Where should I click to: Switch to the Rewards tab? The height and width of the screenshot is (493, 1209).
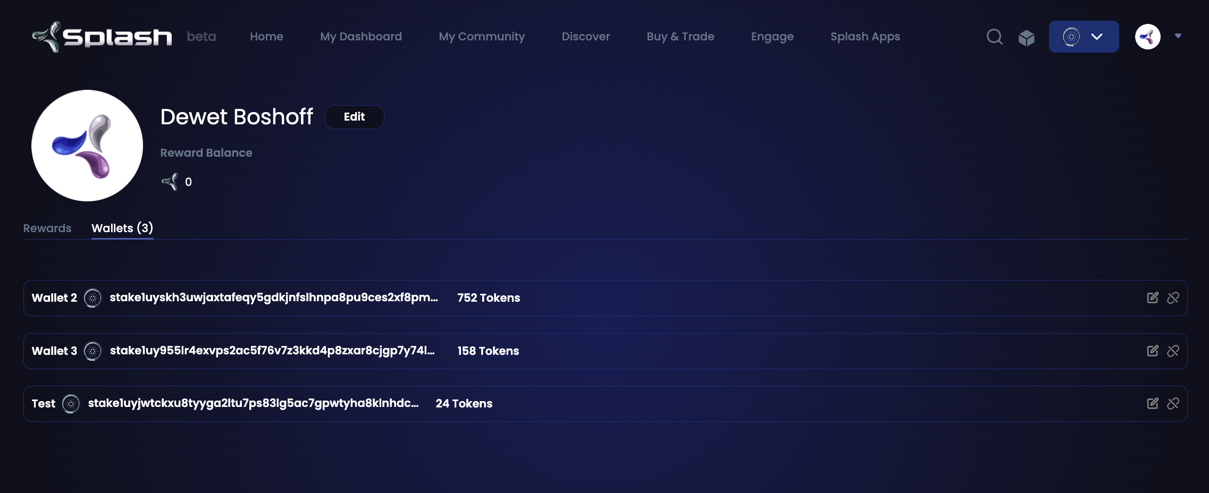click(47, 228)
